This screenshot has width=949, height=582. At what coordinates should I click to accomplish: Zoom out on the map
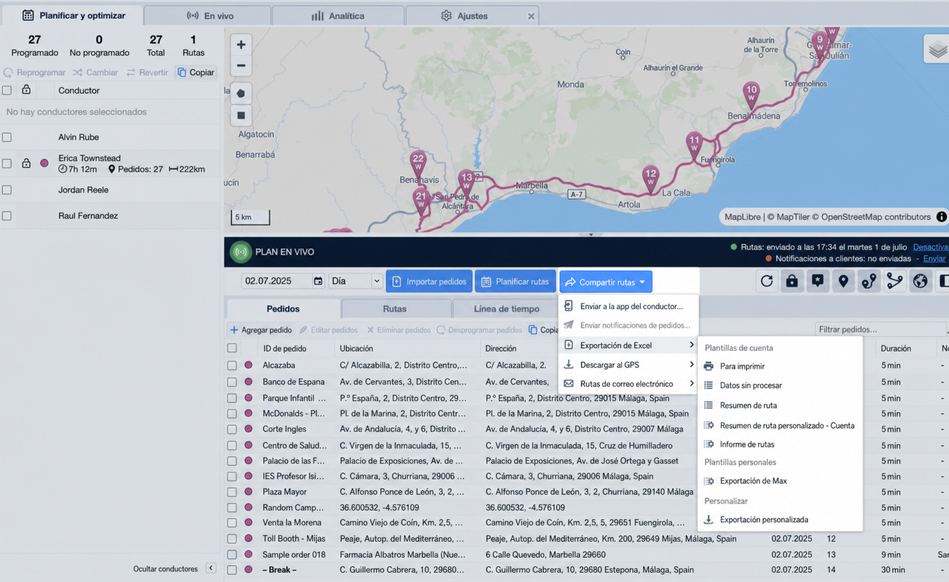point(241,66)
